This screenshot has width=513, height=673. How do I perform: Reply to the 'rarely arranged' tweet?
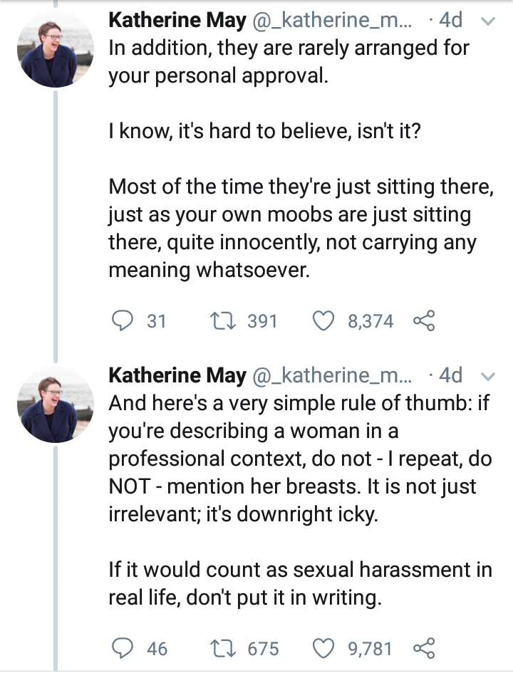click(125, 322)
